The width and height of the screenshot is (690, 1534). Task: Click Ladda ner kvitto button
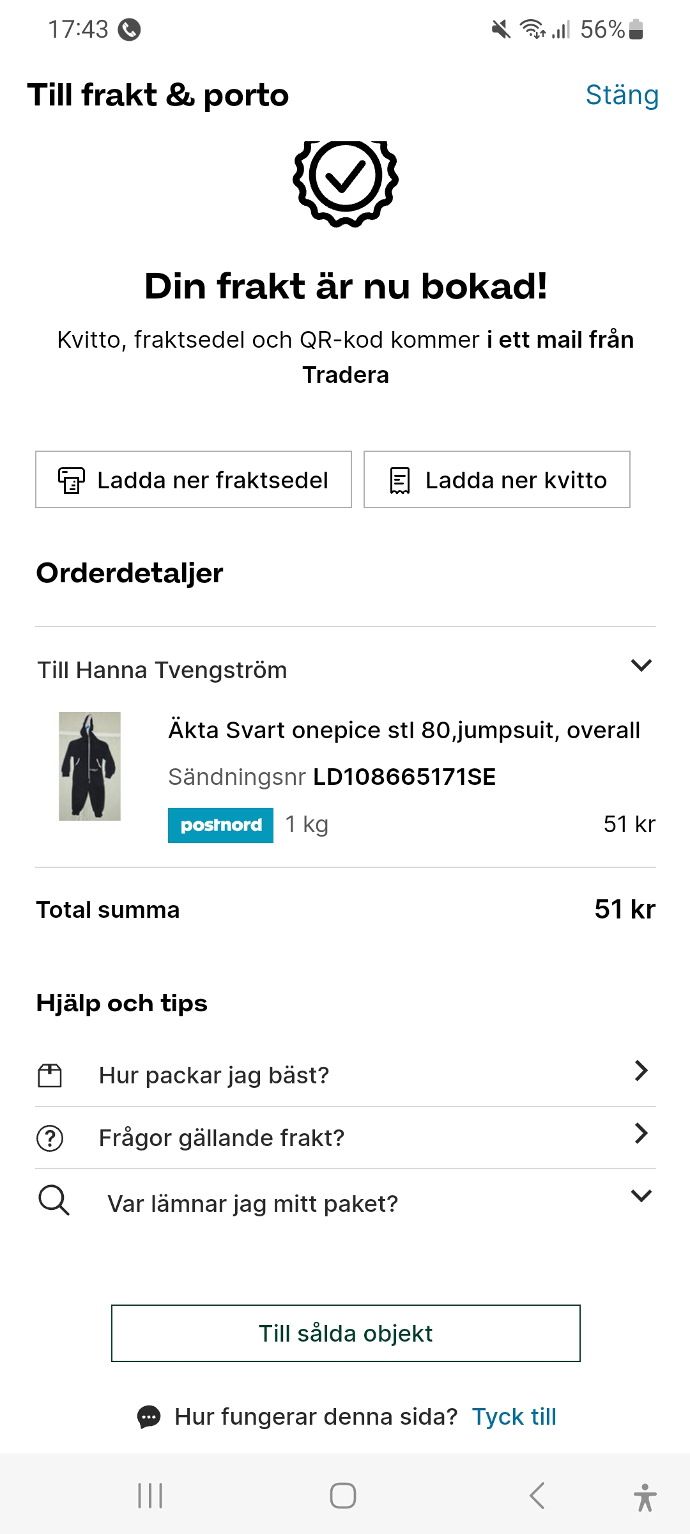coord(496,480)
